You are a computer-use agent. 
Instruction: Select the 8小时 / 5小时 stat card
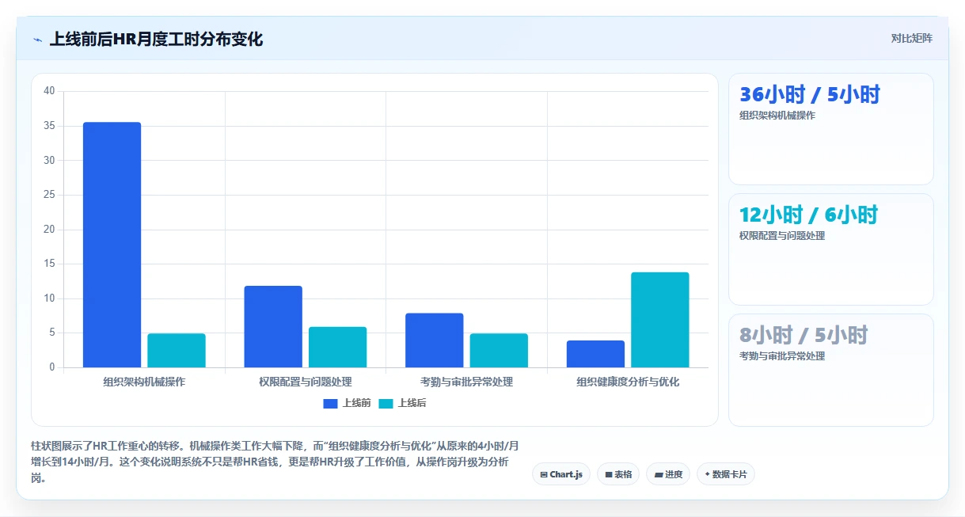pos(831,370)
